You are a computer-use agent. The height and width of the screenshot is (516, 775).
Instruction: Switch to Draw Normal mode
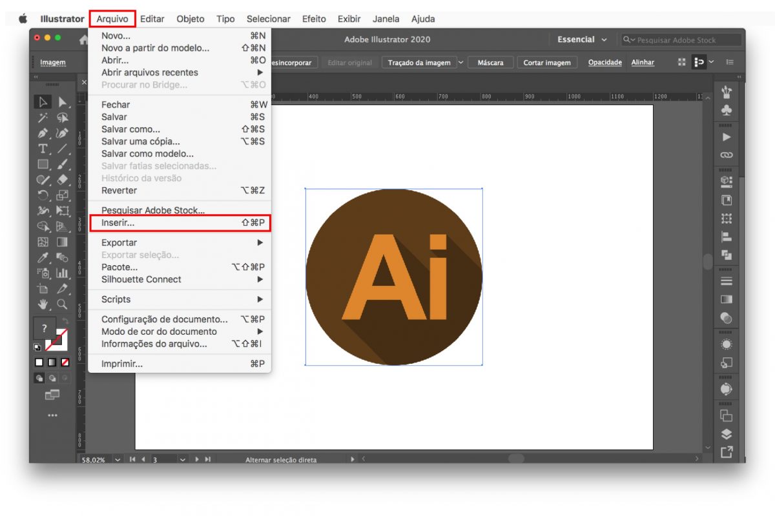39,379
